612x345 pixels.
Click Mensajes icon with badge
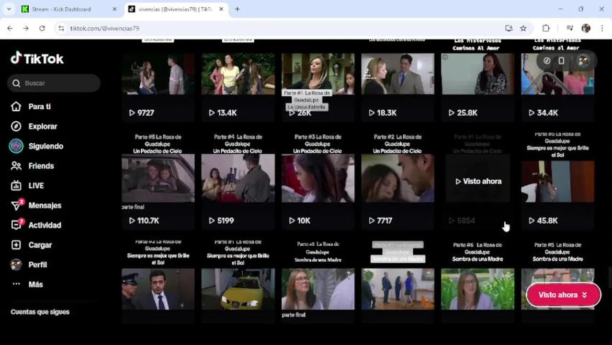coord(17,205)
